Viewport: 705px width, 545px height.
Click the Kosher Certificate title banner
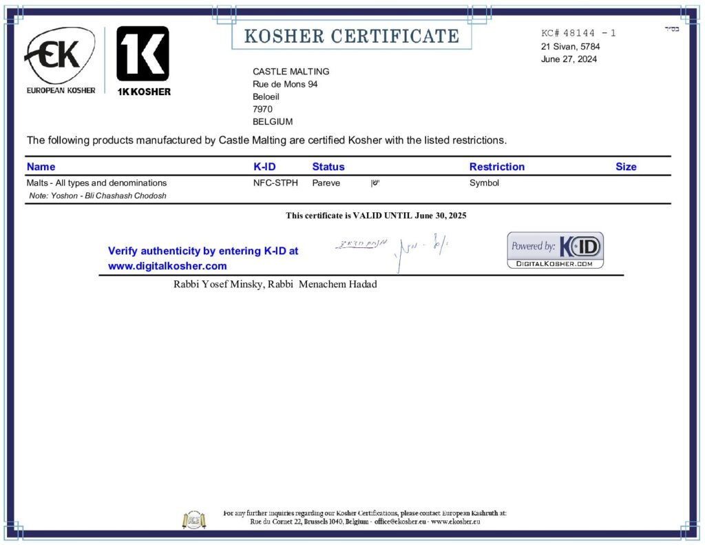click(352, 35)
